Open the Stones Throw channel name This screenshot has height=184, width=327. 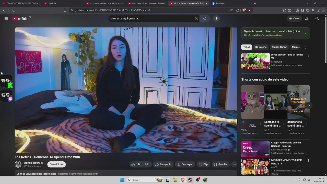(32, 163)
